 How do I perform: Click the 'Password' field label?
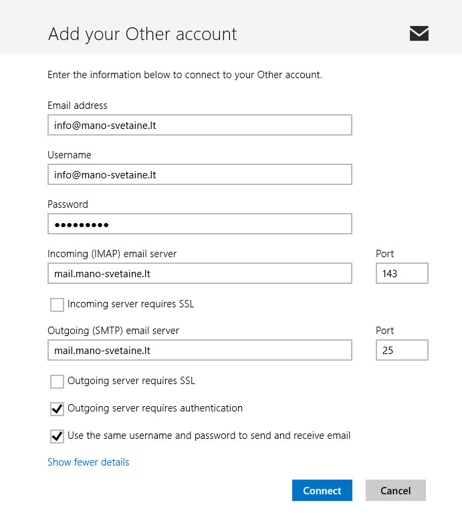click(68, 204)
